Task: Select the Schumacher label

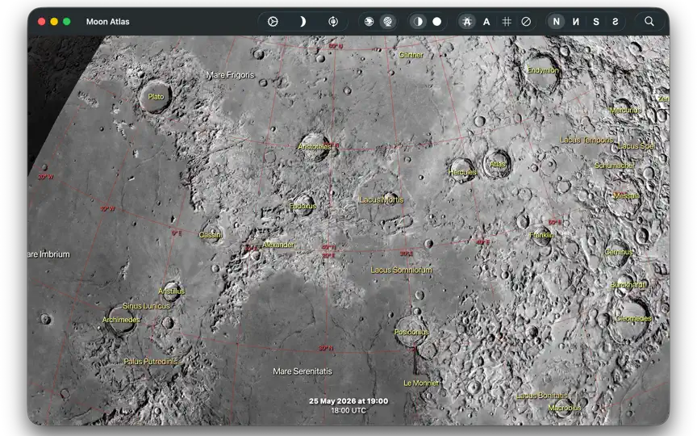Action: (615, 166)
